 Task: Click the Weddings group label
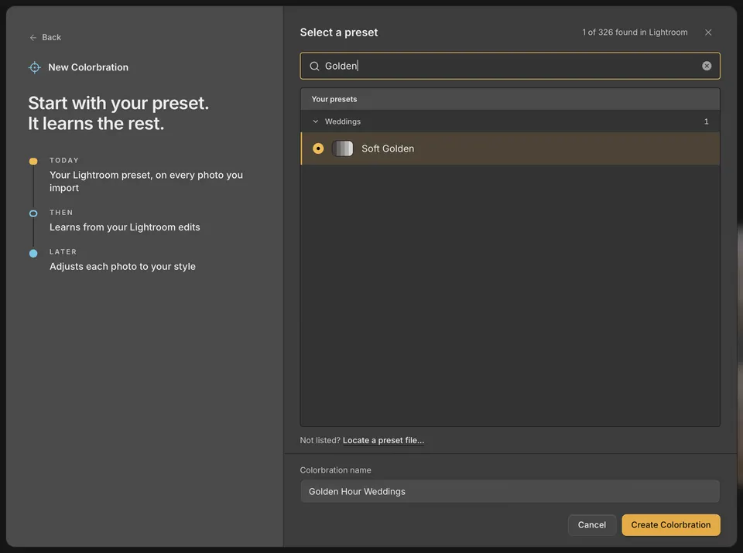pos(343,121)
